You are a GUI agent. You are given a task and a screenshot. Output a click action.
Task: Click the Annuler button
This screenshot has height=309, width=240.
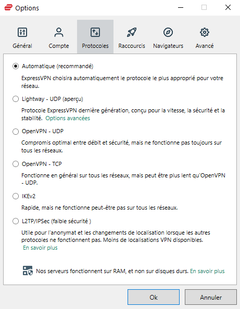(x=211, y=297)
